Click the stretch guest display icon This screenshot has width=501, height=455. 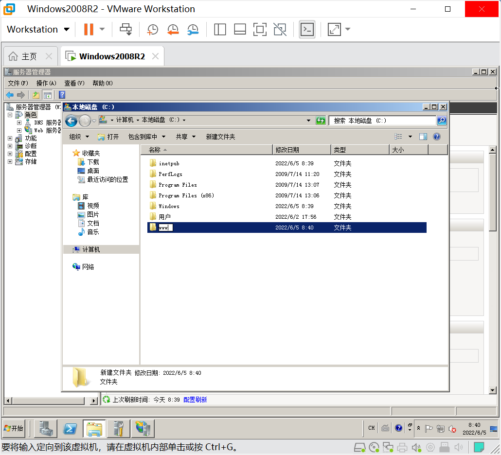[334, 29]
